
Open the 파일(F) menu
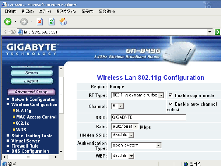[10, 11]
